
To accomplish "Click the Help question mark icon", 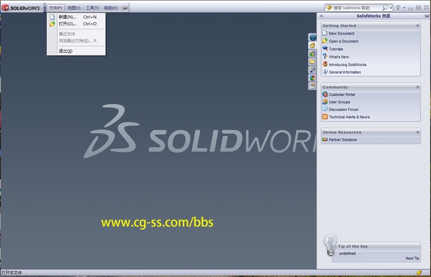I will coord(398,8).
